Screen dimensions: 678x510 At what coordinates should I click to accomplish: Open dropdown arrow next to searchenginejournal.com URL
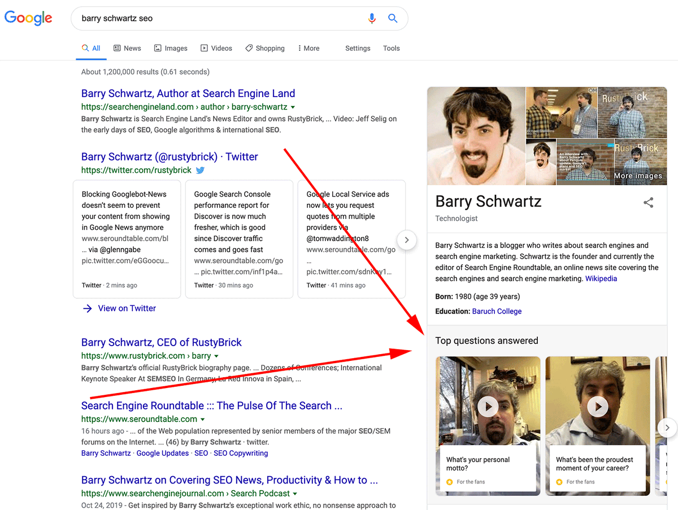tap(295, 494)
